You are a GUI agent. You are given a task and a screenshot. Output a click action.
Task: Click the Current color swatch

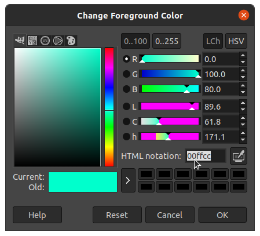pyautogui.click(x=83, y=177)
